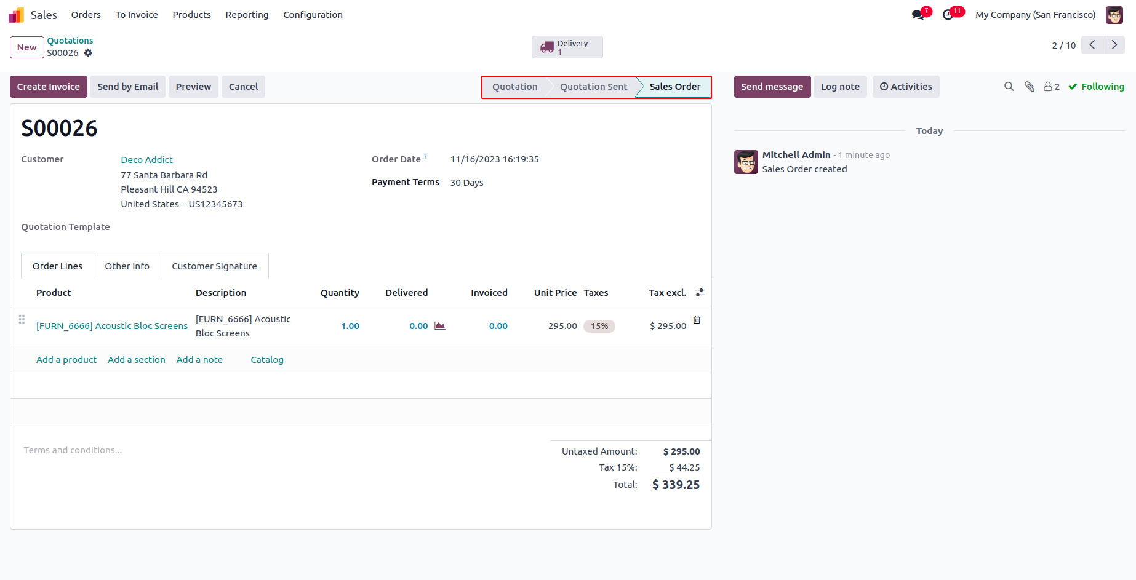1136x580 pixels.
Task: Create a New record
Action: (27, 47)
